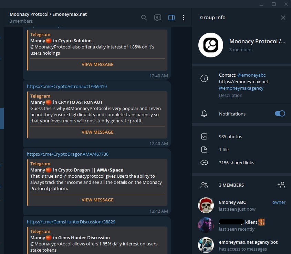Screen dimensions: 291x254
Task: Click the bell icon next to Notifications
Action: (204, 113)
